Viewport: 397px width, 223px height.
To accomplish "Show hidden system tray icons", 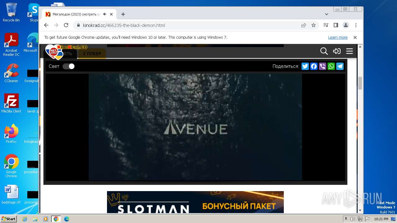I will point(346,219).
